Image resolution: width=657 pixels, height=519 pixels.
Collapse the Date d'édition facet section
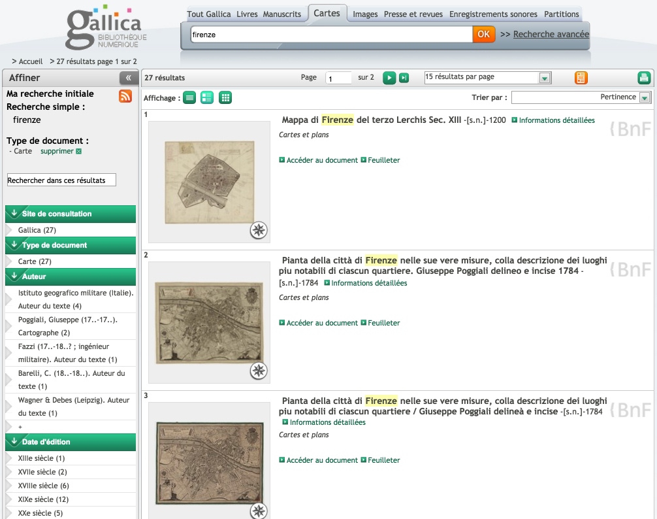pyautogui.click(x=71, y=442)
